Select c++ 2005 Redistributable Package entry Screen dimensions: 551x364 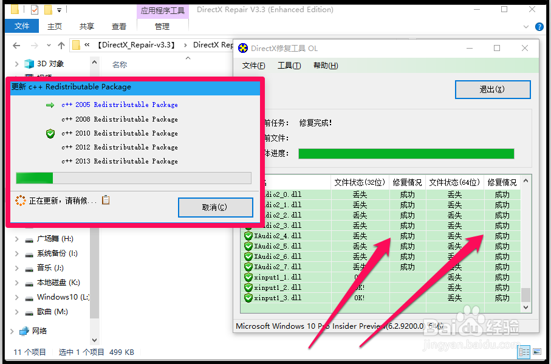click(x=120, y=105)
